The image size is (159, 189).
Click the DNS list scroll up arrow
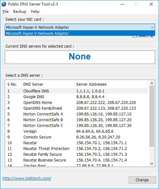click(152, 83)
